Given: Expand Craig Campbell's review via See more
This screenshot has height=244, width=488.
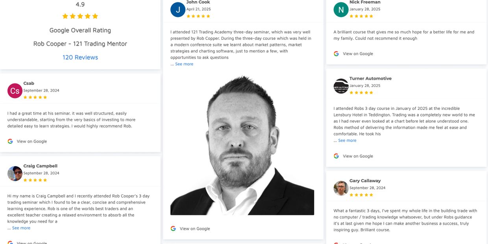Looking at the screenshot, I should (x=21, y=228).
